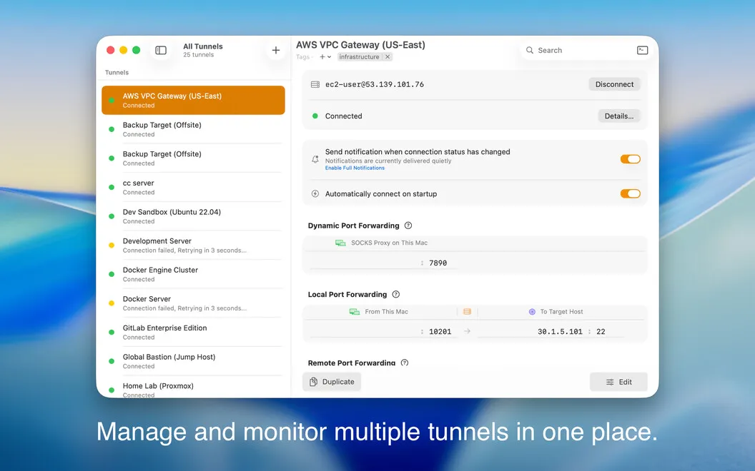This screenshot has height=471, width=755.
Task: Follow Enable Full Notifications link
Action: [355, 168]
